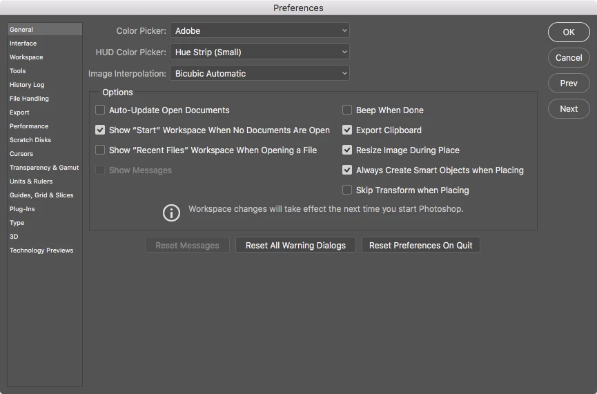Screen dimensions: 597x394
Task: Enable Show "Recent Files" Workspace checkbox
Action: 100,150
